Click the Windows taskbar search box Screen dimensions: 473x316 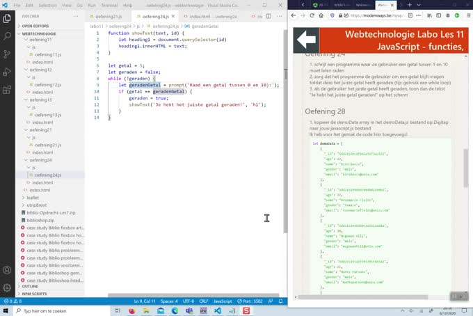[x=56, y=310]
